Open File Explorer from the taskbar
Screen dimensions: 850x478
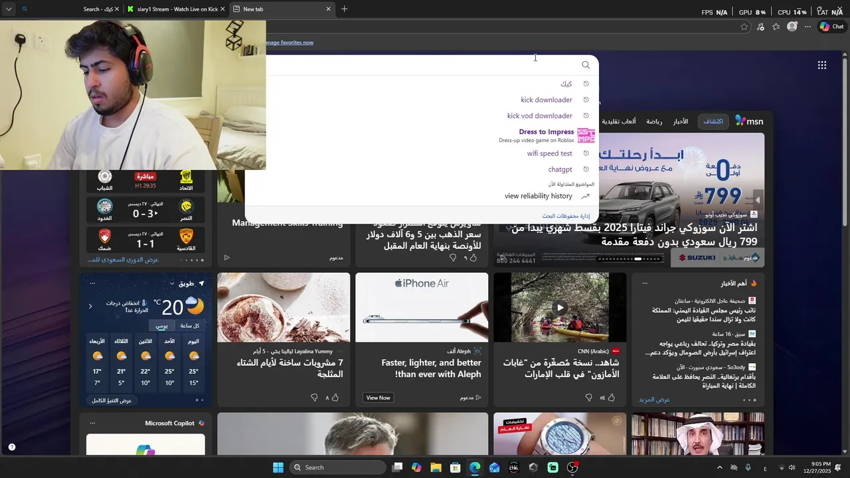coord(436,467)
